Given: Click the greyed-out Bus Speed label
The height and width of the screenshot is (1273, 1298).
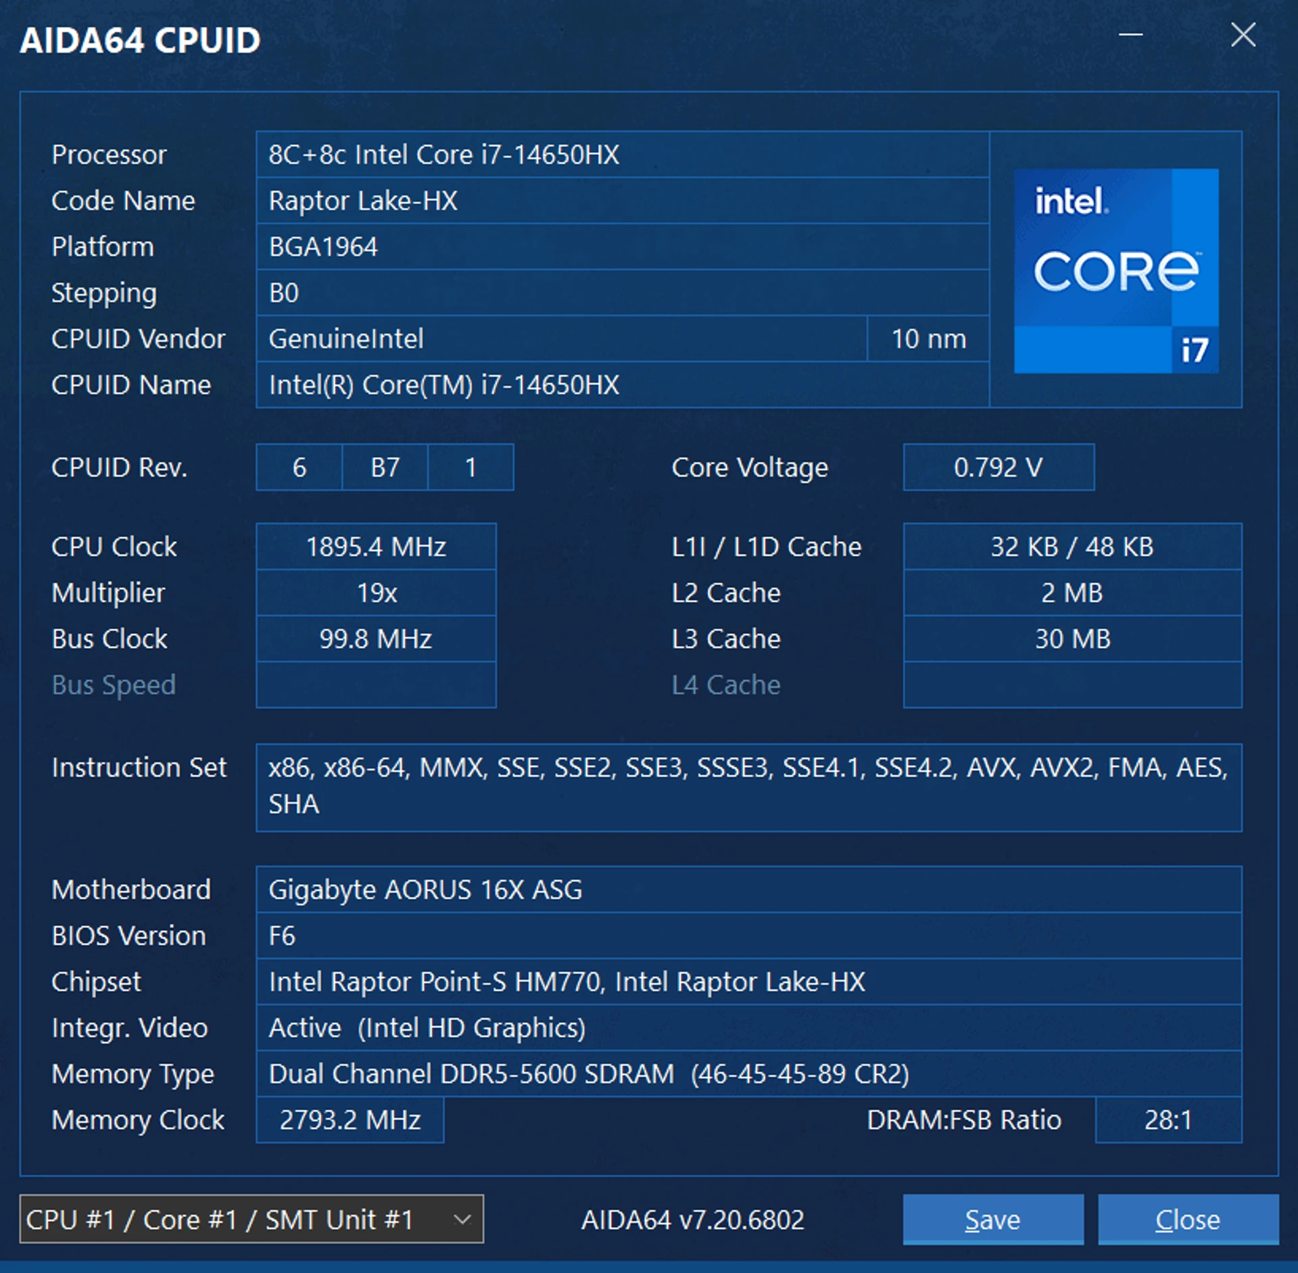Looking at the screenshot, I should click(x=114, y=685).
